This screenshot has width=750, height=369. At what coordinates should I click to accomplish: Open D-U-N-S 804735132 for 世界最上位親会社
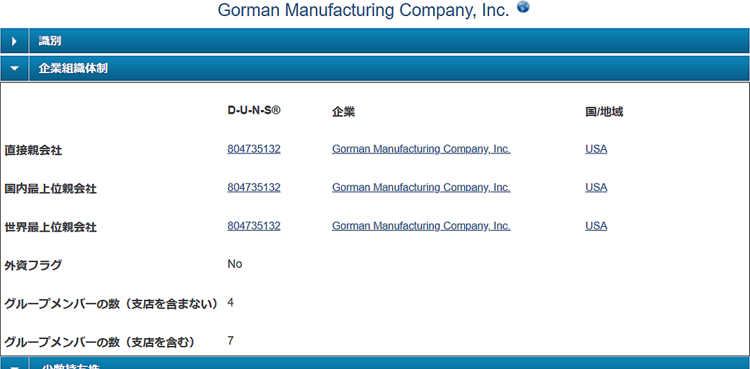254,225
